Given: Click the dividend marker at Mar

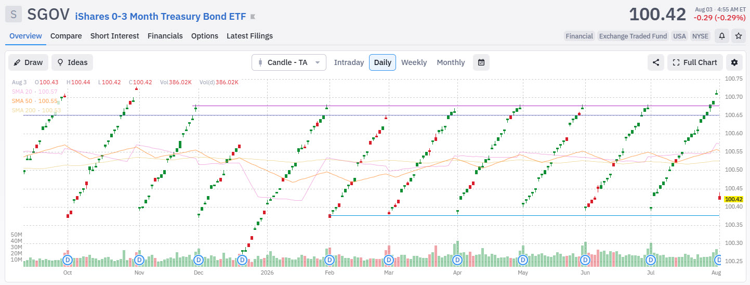Looking at the screenshot, I should tap(388, 259).
